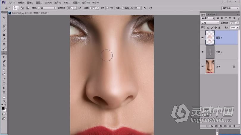This screenshot has height=135, width=241.
Task: Select the Eyedropper tool
Action: tap(4, 39)
